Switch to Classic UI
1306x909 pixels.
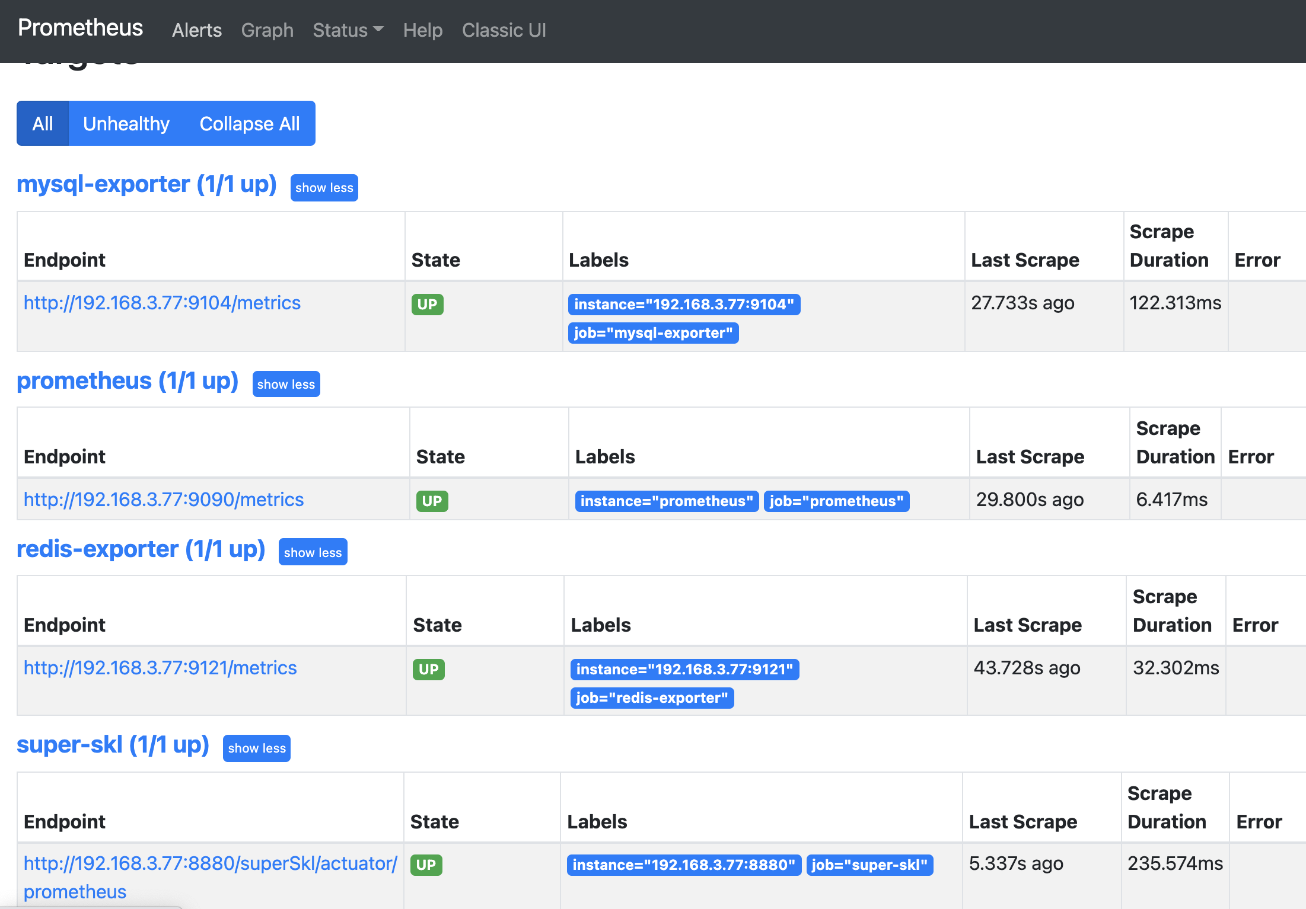[504, 30]
